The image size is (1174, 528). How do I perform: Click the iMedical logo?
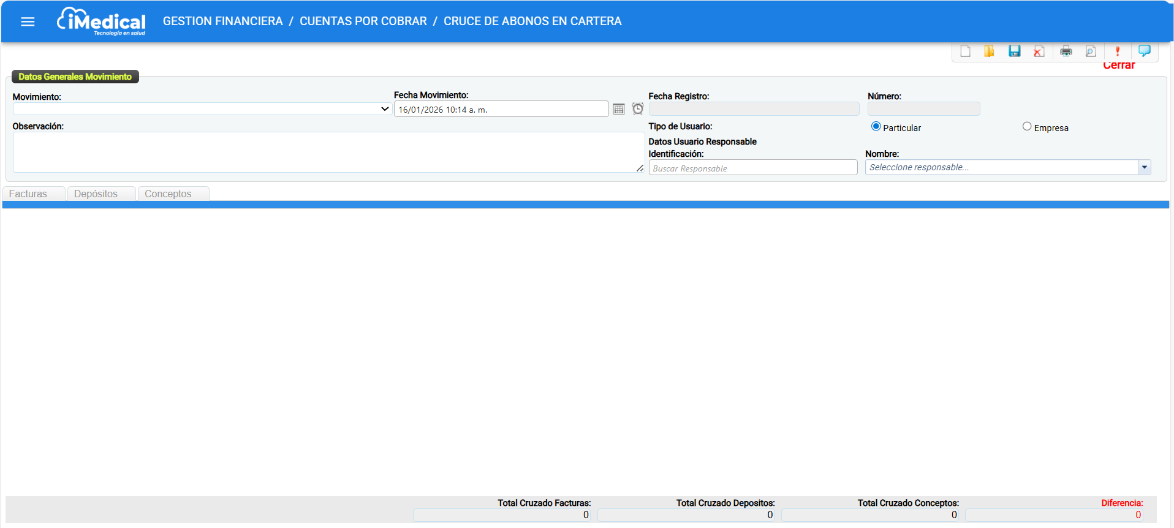(x=101, y=21)
